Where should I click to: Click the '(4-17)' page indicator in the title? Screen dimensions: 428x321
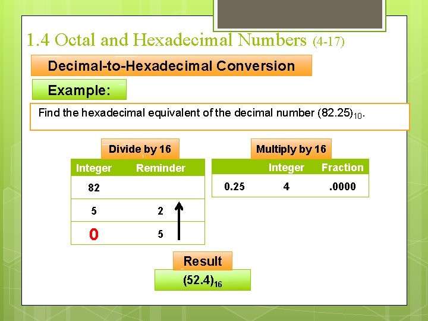coord(329,42)
